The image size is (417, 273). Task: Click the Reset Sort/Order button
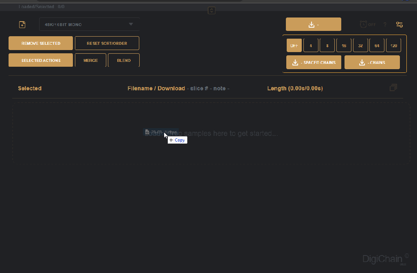(107, 43)
